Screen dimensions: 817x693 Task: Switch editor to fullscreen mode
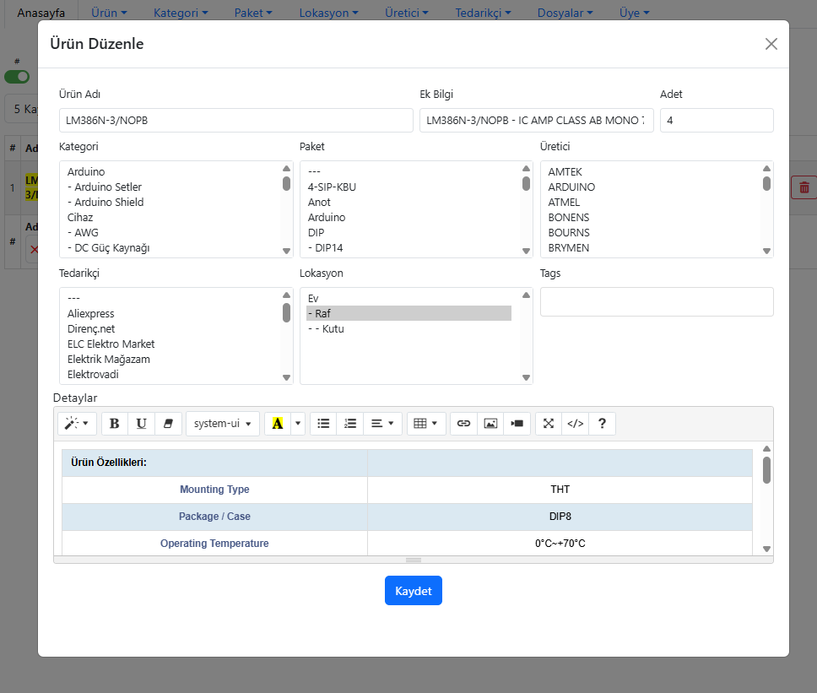(549, 424)
